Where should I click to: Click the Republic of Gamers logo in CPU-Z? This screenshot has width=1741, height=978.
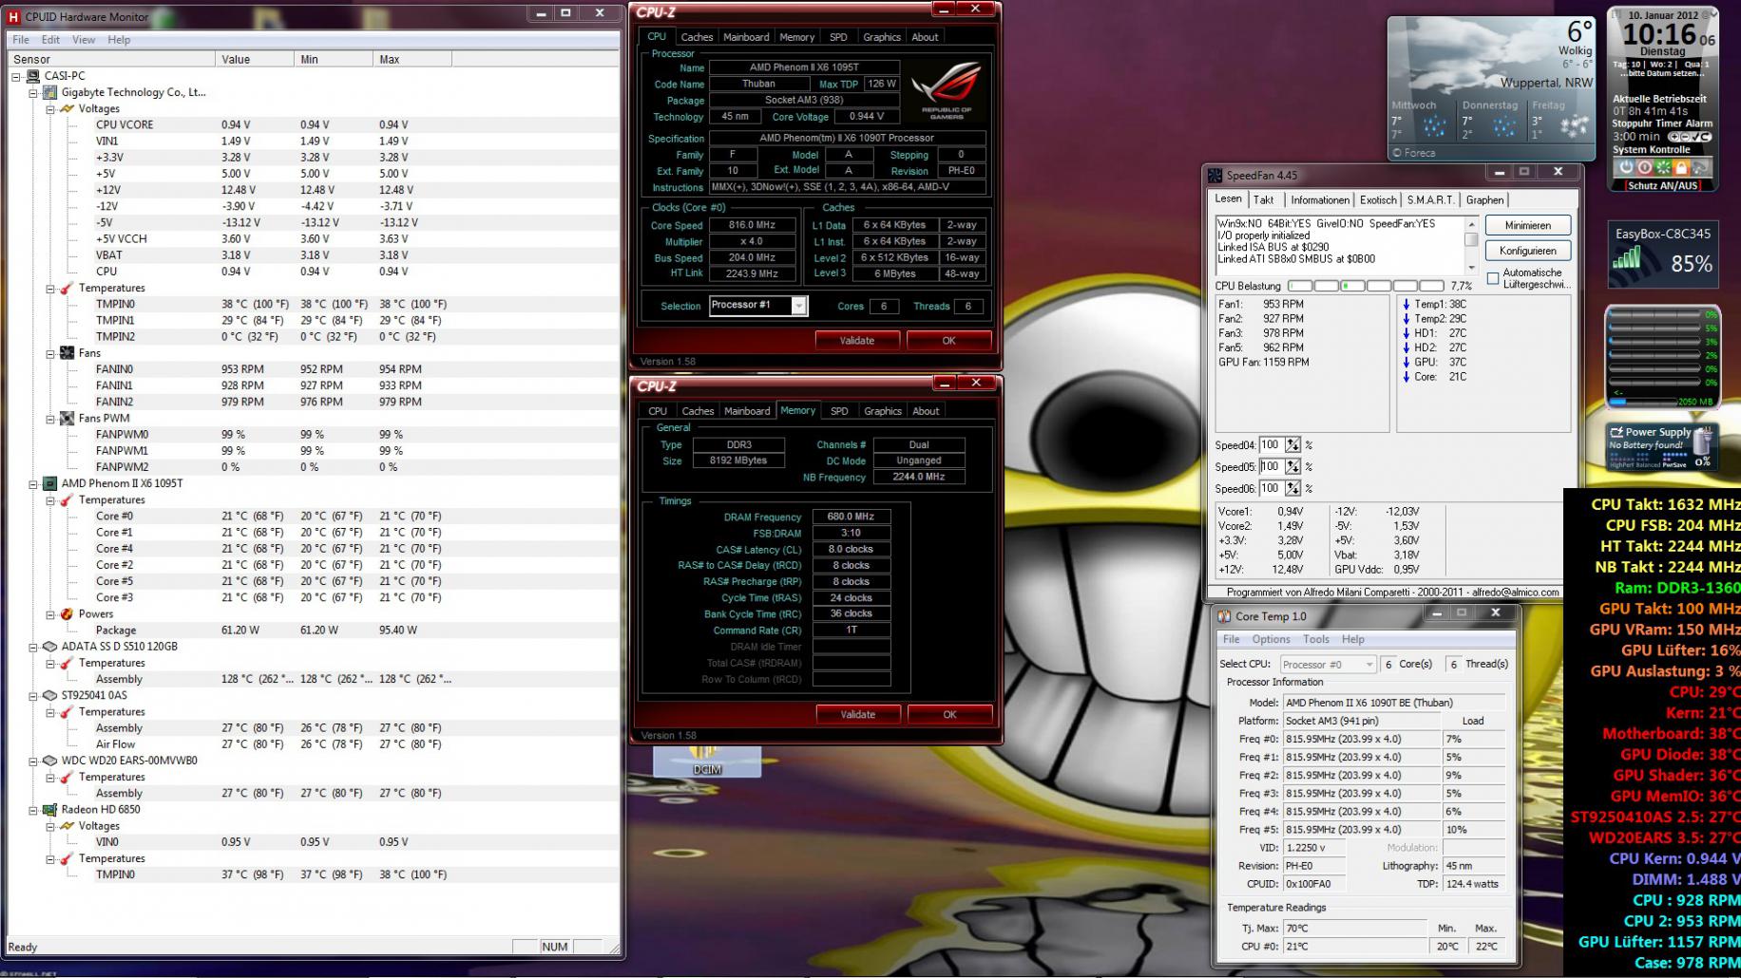(x=946, y=90)
